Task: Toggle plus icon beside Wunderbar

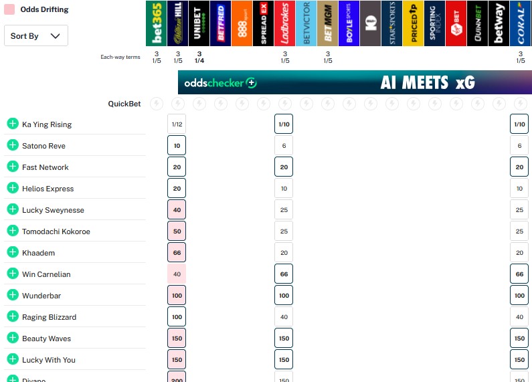Action: 12,295
